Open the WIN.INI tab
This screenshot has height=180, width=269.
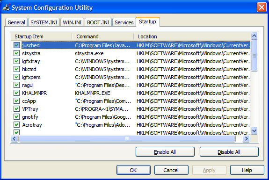(72, 22)
